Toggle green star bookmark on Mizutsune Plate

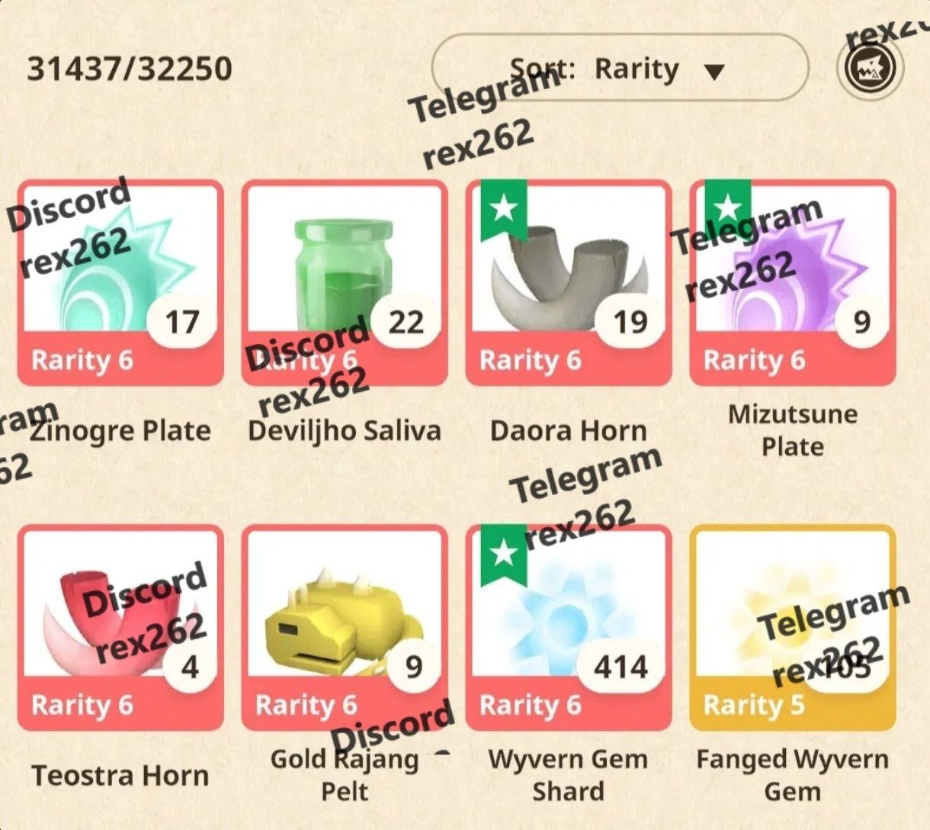(x=728, y=210)
